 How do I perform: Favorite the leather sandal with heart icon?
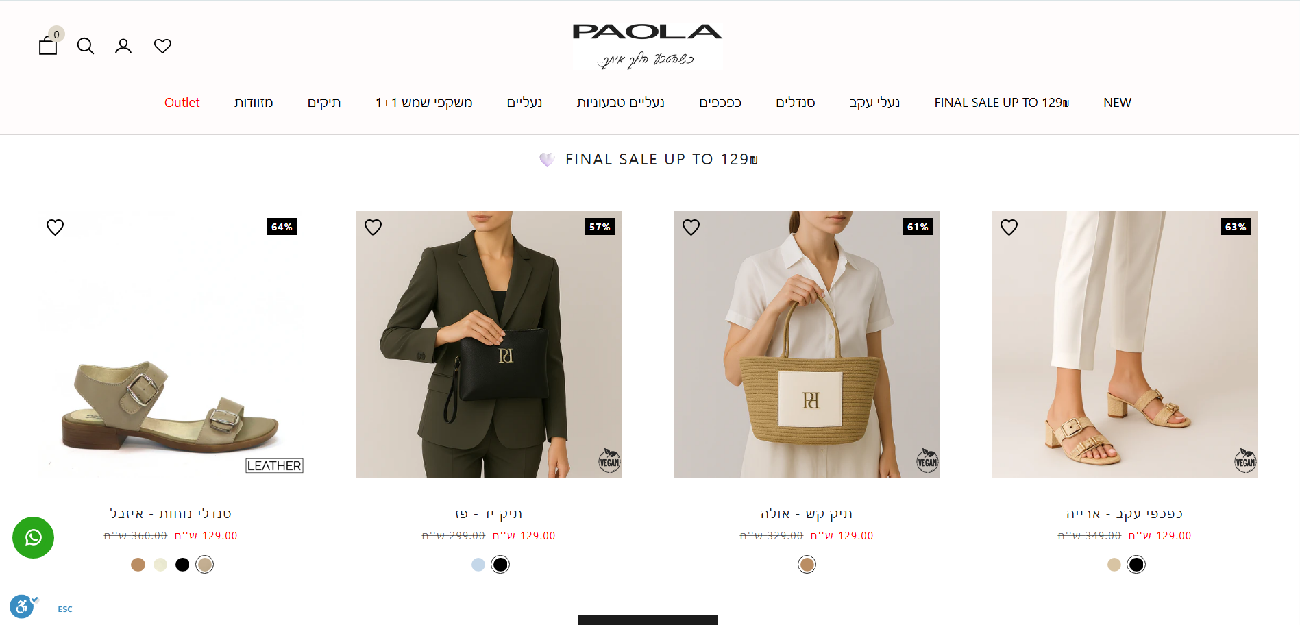[55, 227]
